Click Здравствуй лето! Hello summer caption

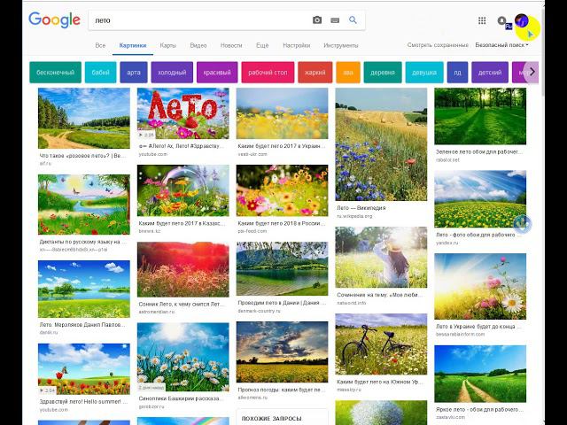click(83, 401)
